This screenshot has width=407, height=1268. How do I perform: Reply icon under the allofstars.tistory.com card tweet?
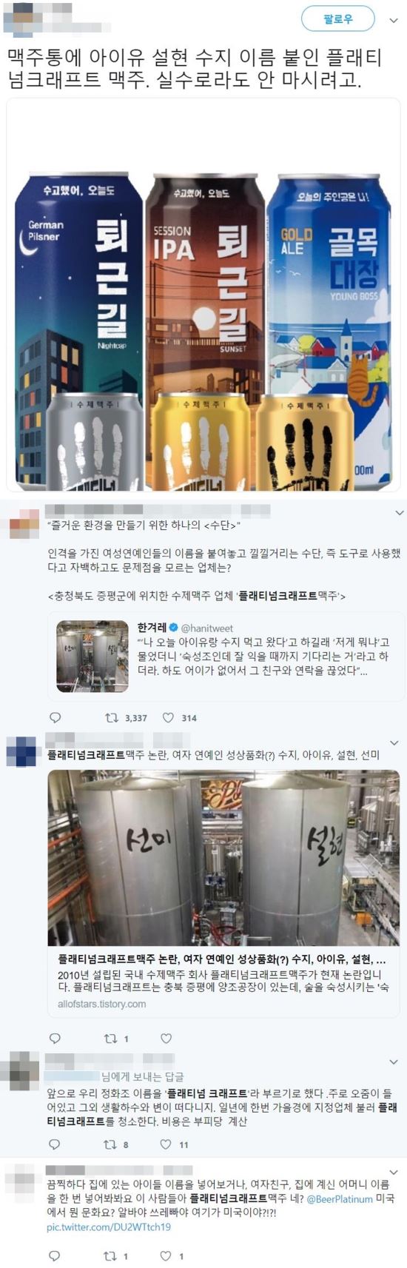(x=54, y=1038)
